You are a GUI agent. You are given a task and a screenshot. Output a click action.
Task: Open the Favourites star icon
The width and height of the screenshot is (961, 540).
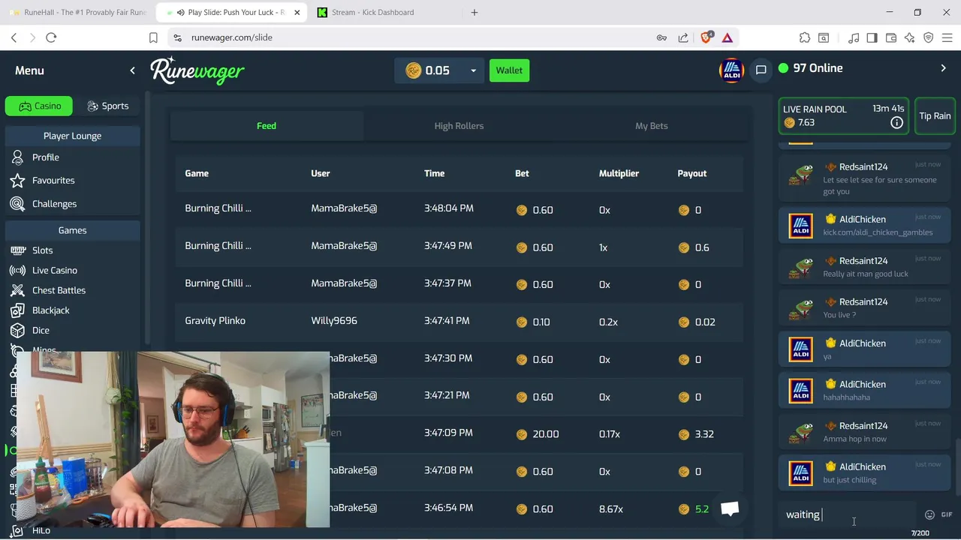[x=18, y=181]
